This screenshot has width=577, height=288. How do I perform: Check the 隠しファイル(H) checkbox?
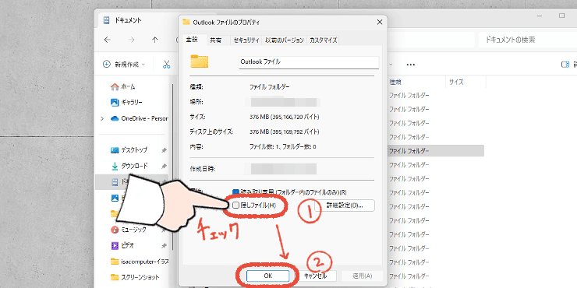click(x=236, y=205)
